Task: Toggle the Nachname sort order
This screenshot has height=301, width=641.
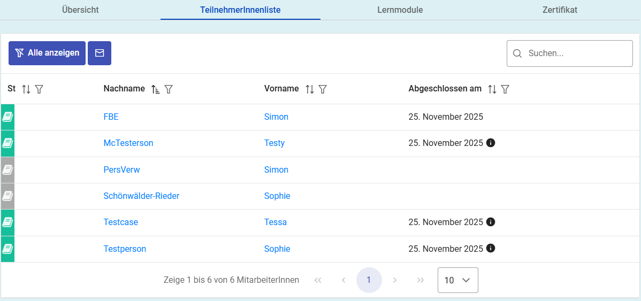Action: [x=155, y=89]
